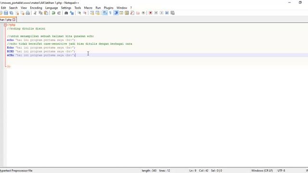Screen dimensions: 308x173
Task: Save the current file with Save icon
Action: [6, 13]
